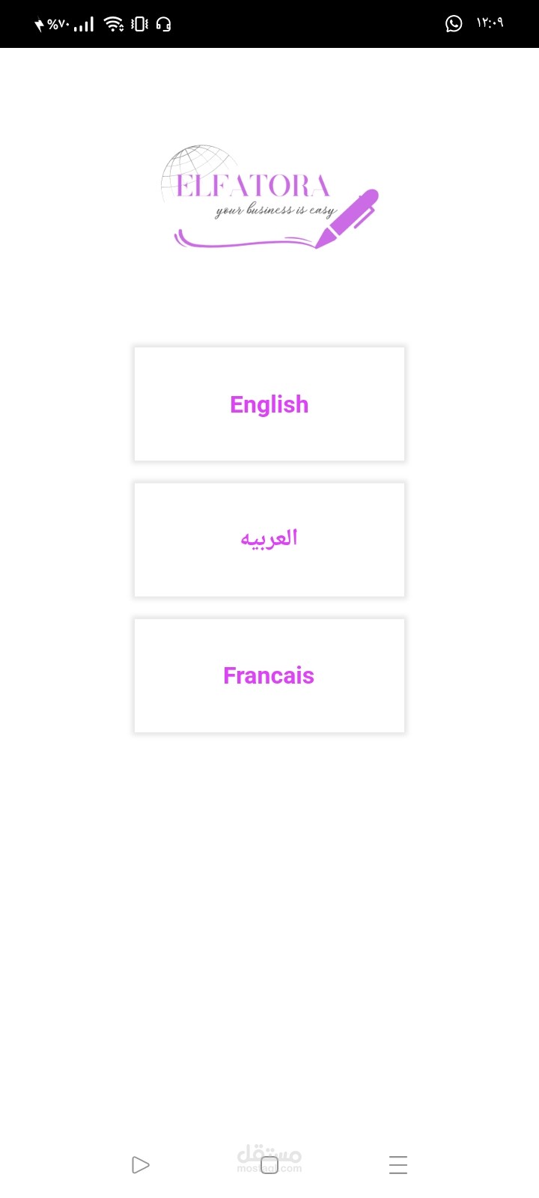Tap the headphones status icon

(x=164, y=24)
